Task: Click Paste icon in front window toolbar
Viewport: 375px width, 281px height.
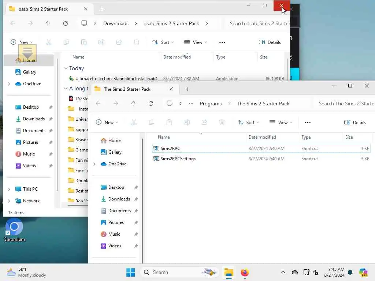Action: (169, 122)
